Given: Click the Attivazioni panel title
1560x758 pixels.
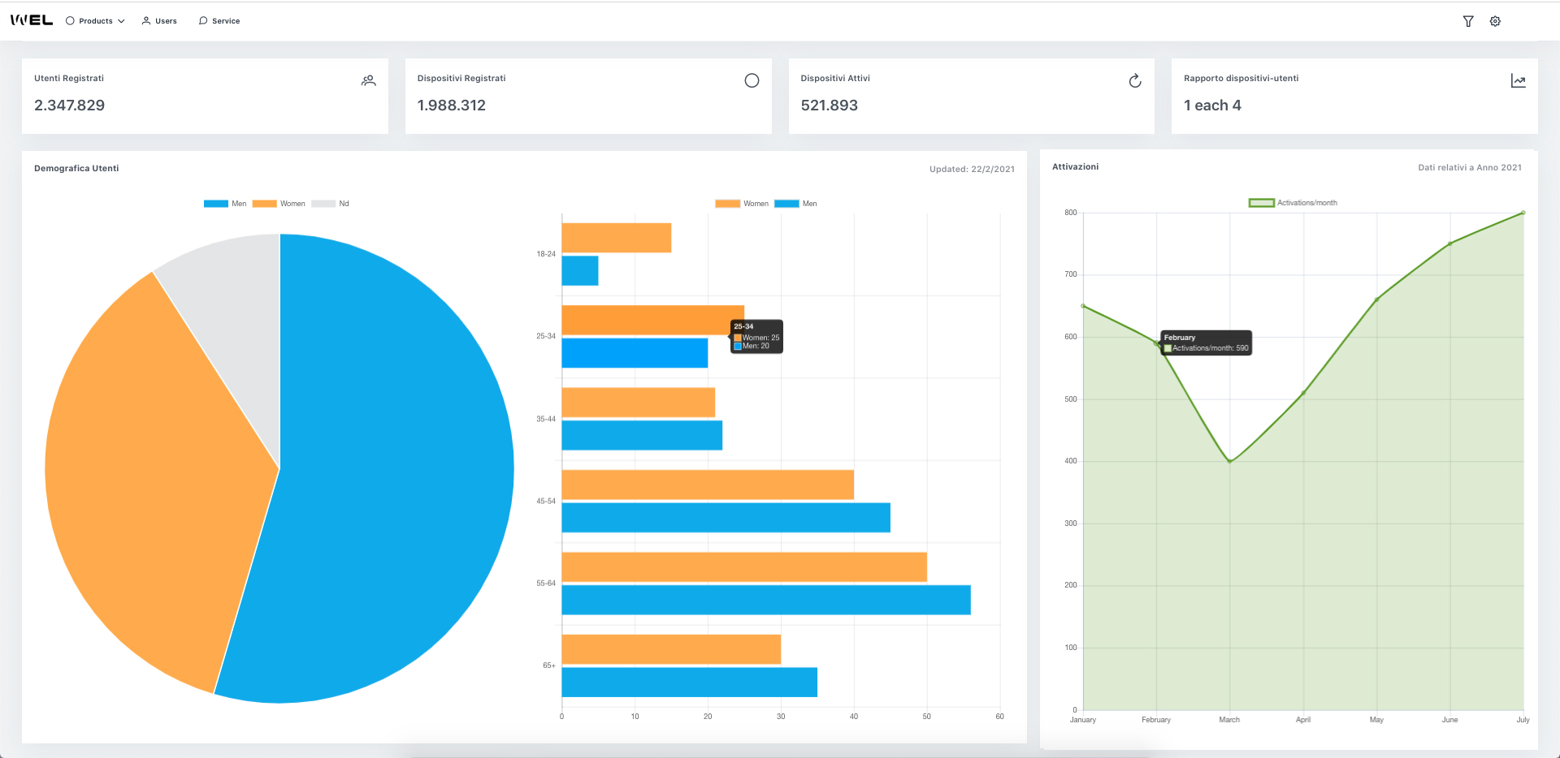Looking at the screenshot, I should 1075,167.
